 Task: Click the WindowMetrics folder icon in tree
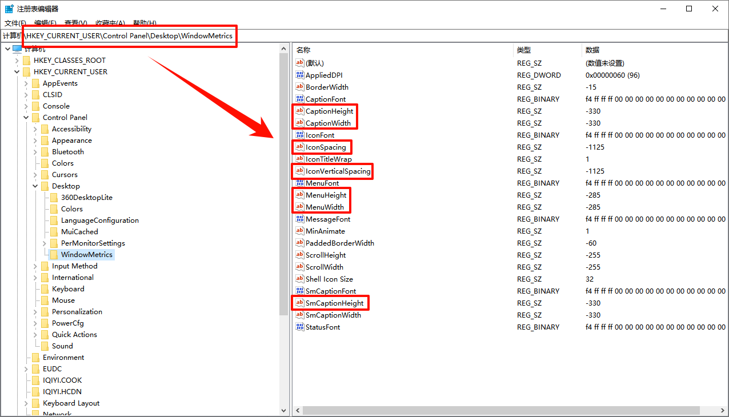54,255
